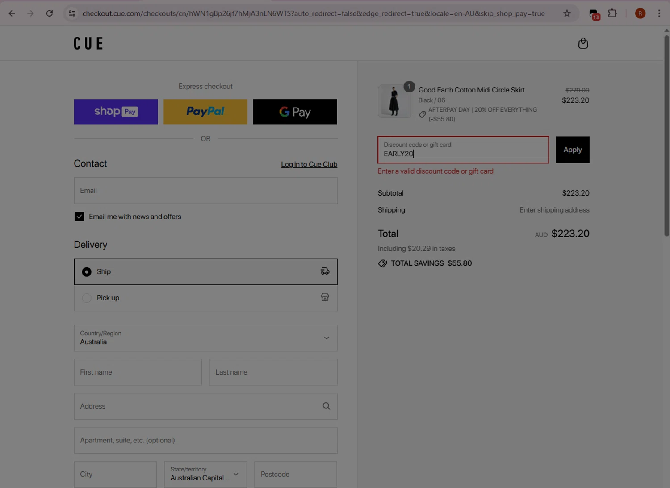
Task: Click the Black / 06 variant text
Action: [431, 100]
